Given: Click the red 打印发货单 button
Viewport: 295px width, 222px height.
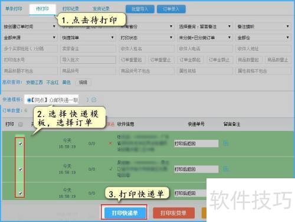Looking at the screenshot, I should click(x=173, y=213).
